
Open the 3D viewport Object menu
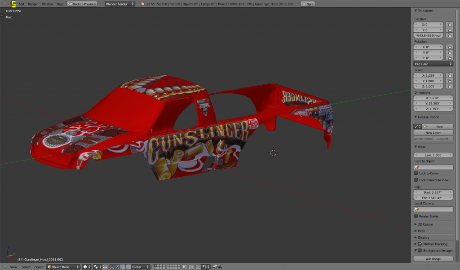click(x=39, y=267)
